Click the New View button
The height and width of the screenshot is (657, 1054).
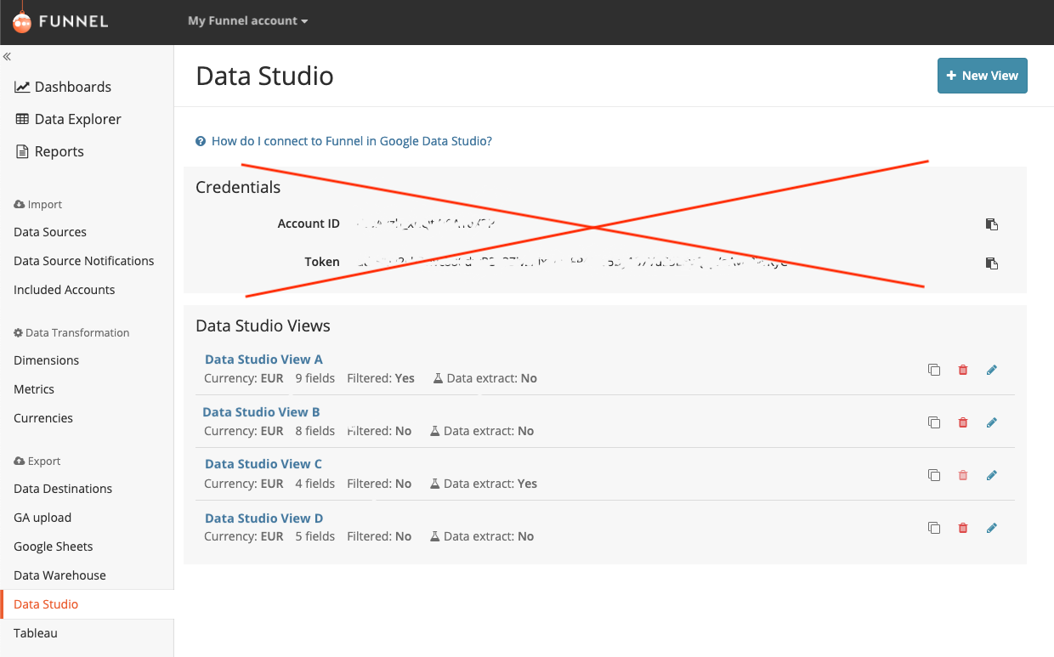pos(983,76)
